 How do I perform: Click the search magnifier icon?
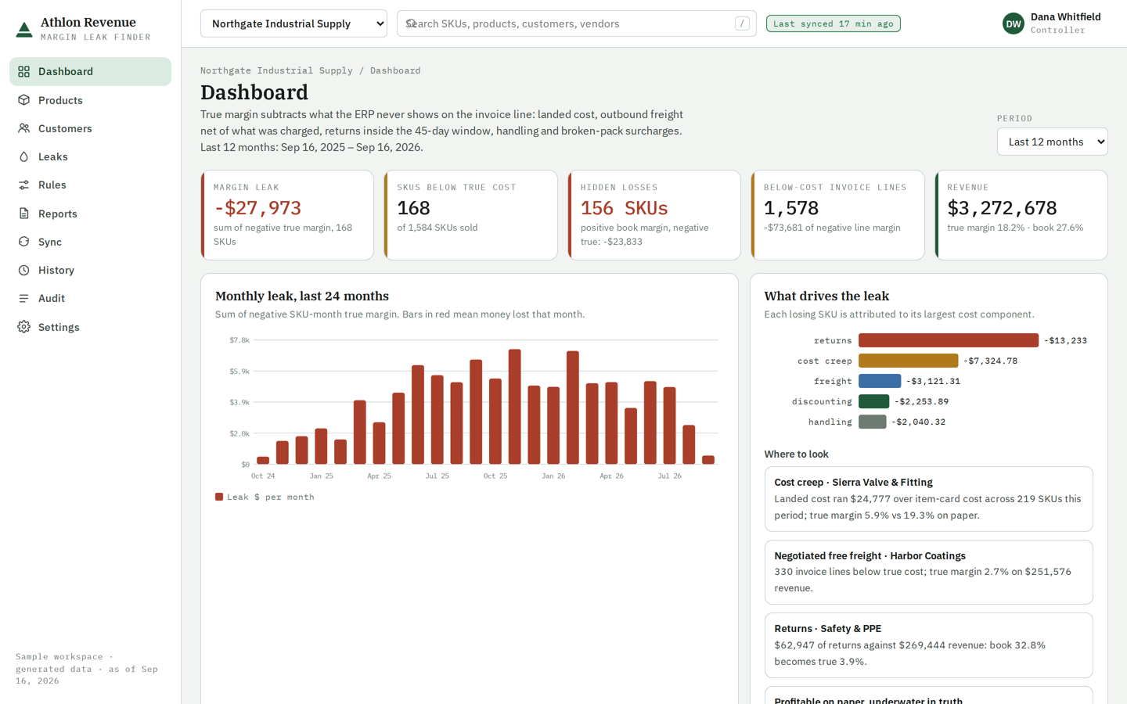tap(411, 23)
